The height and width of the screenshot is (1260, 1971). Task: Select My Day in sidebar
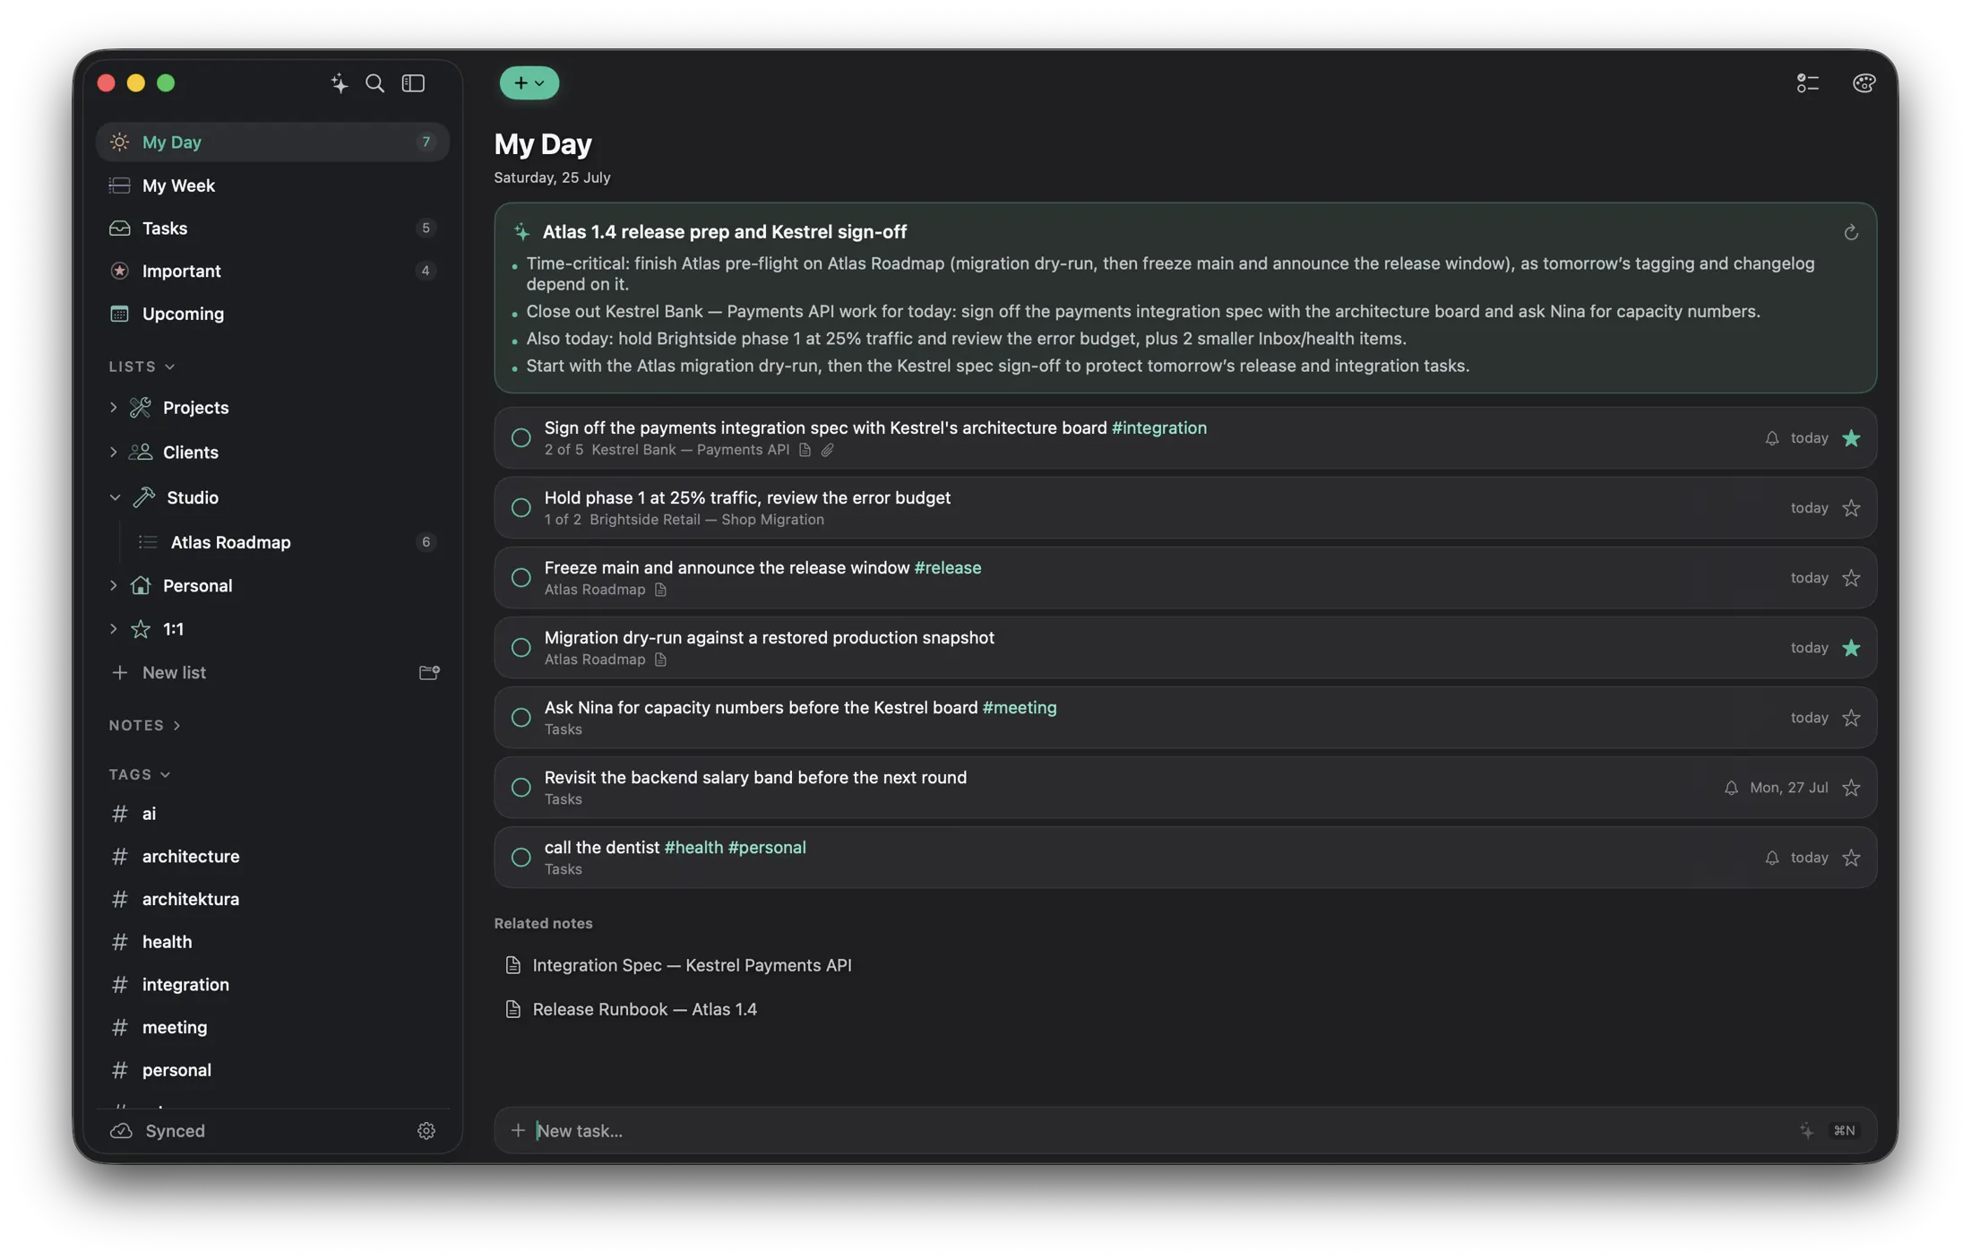click(x=272, y=142)
